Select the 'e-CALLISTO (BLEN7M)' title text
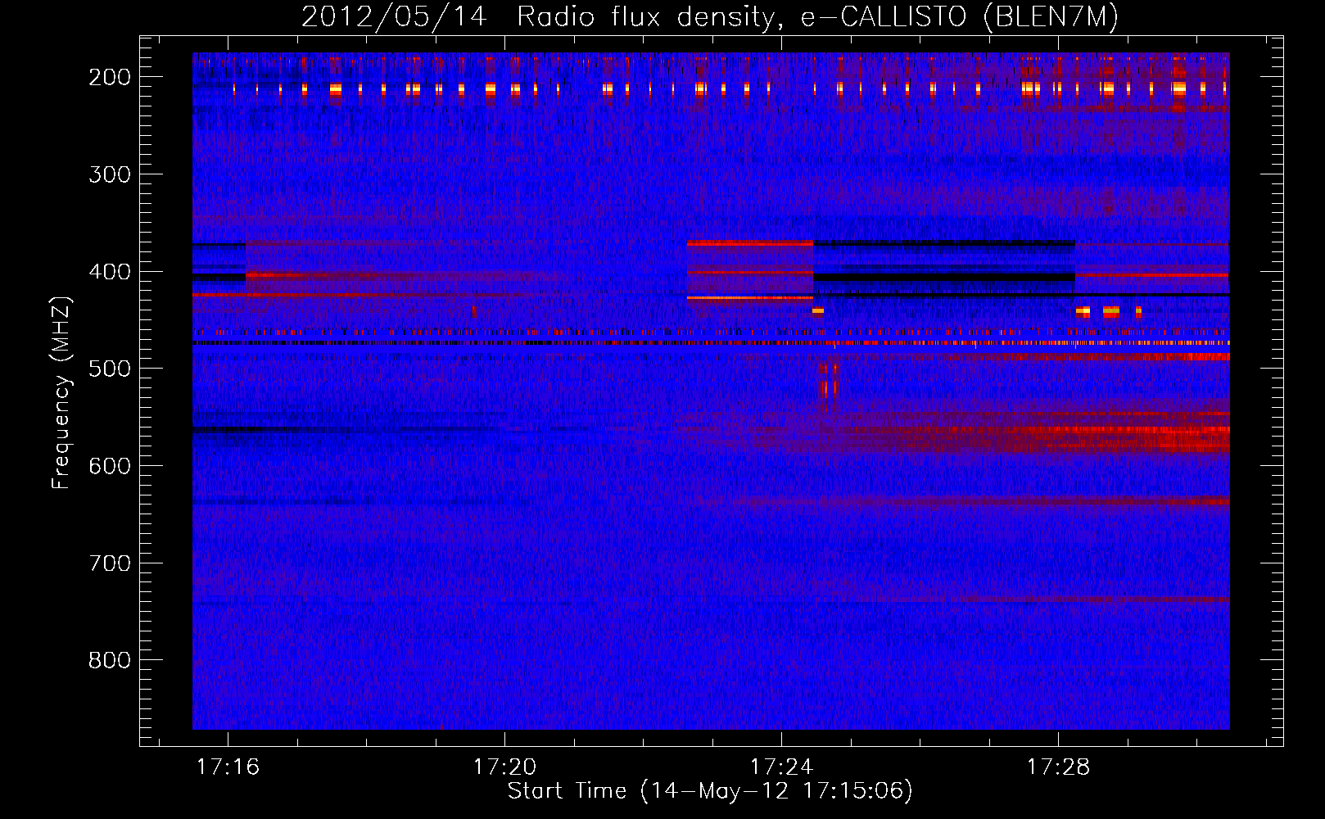1325x819 pixels. [x=960, y=17]
